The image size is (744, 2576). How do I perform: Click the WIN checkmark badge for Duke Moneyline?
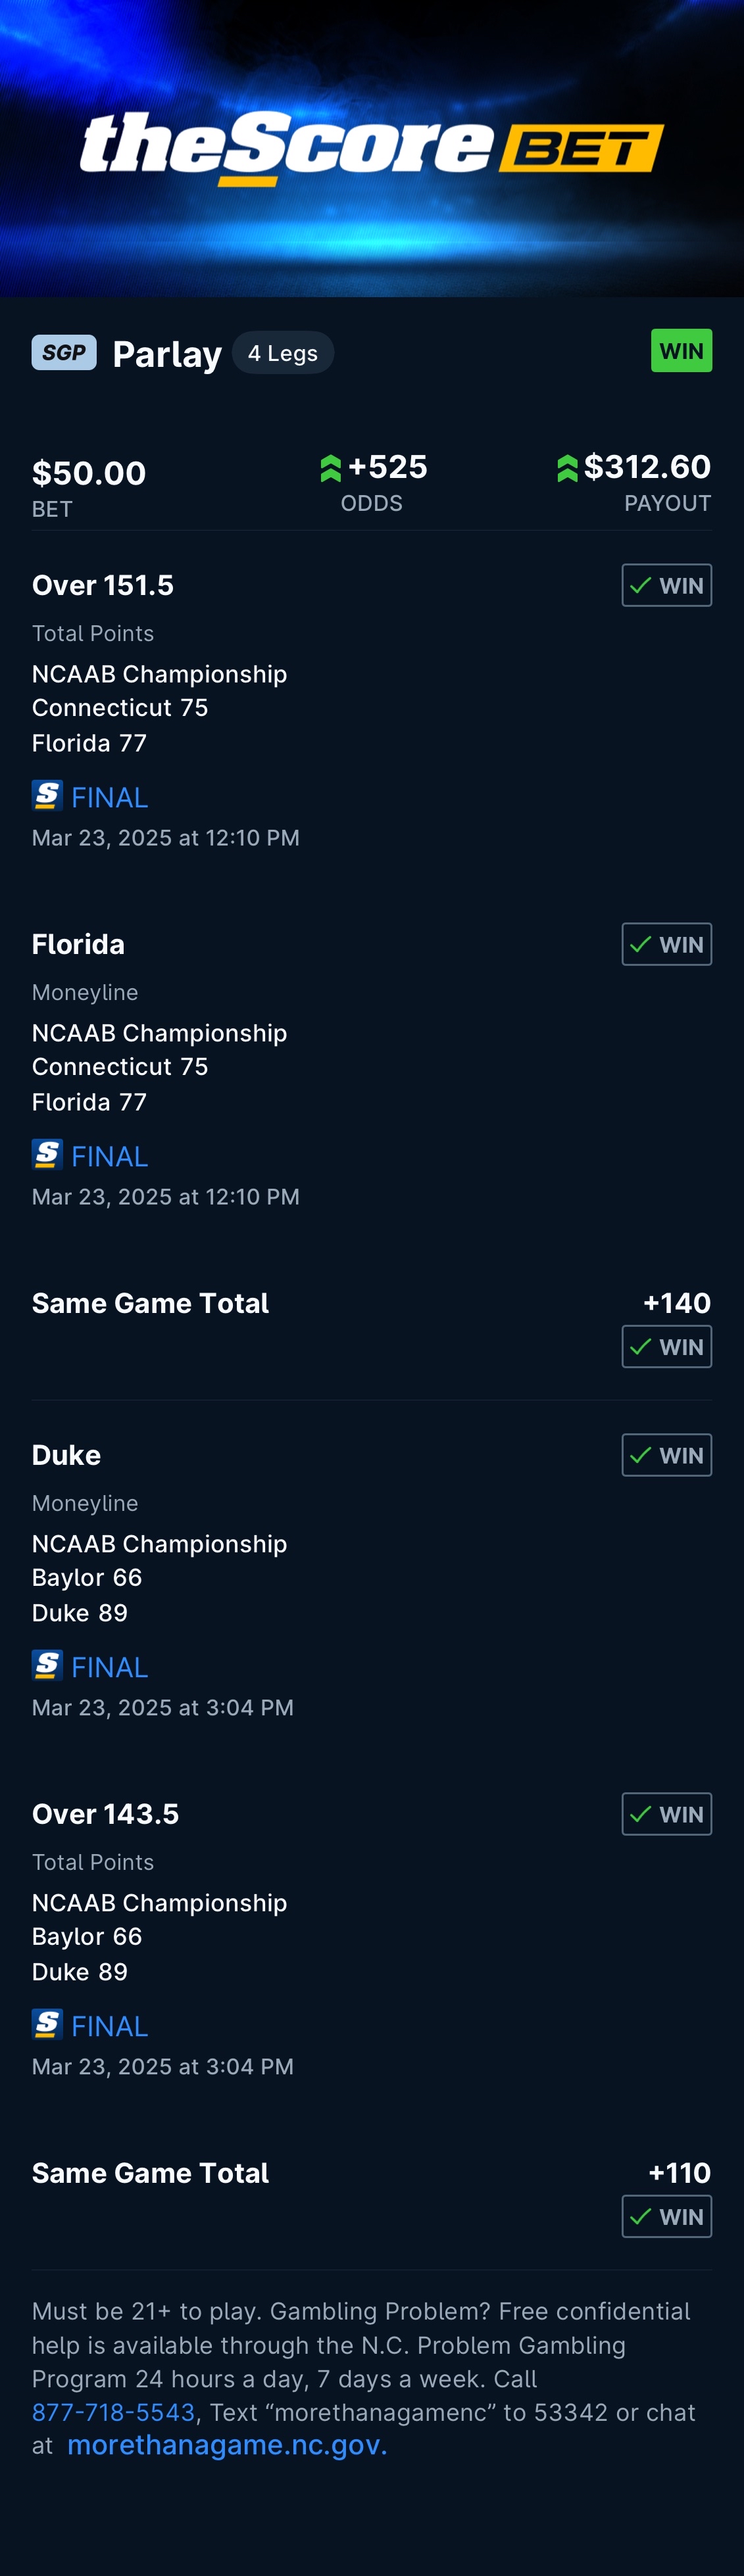(x=666, y=1455)
